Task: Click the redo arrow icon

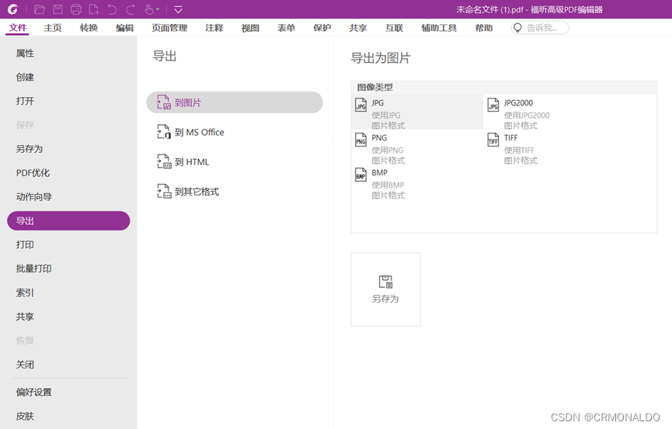Action: [131, 9]
